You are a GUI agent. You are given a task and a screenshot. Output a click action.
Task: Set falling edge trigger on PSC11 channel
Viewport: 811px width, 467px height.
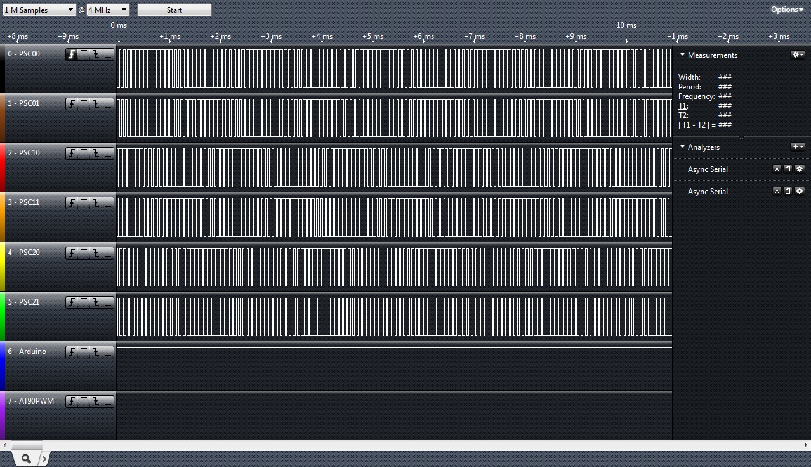[96, 203]
